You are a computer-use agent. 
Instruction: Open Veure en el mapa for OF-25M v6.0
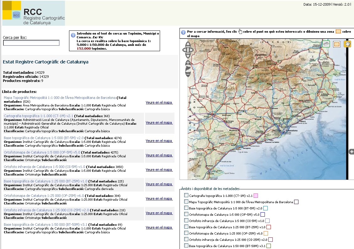[x=159, y=198]
